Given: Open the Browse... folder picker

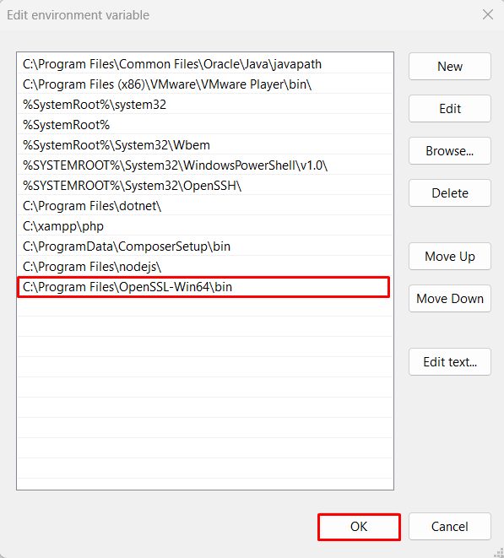Looking at the screenshot, I should (x=450, y=151).
